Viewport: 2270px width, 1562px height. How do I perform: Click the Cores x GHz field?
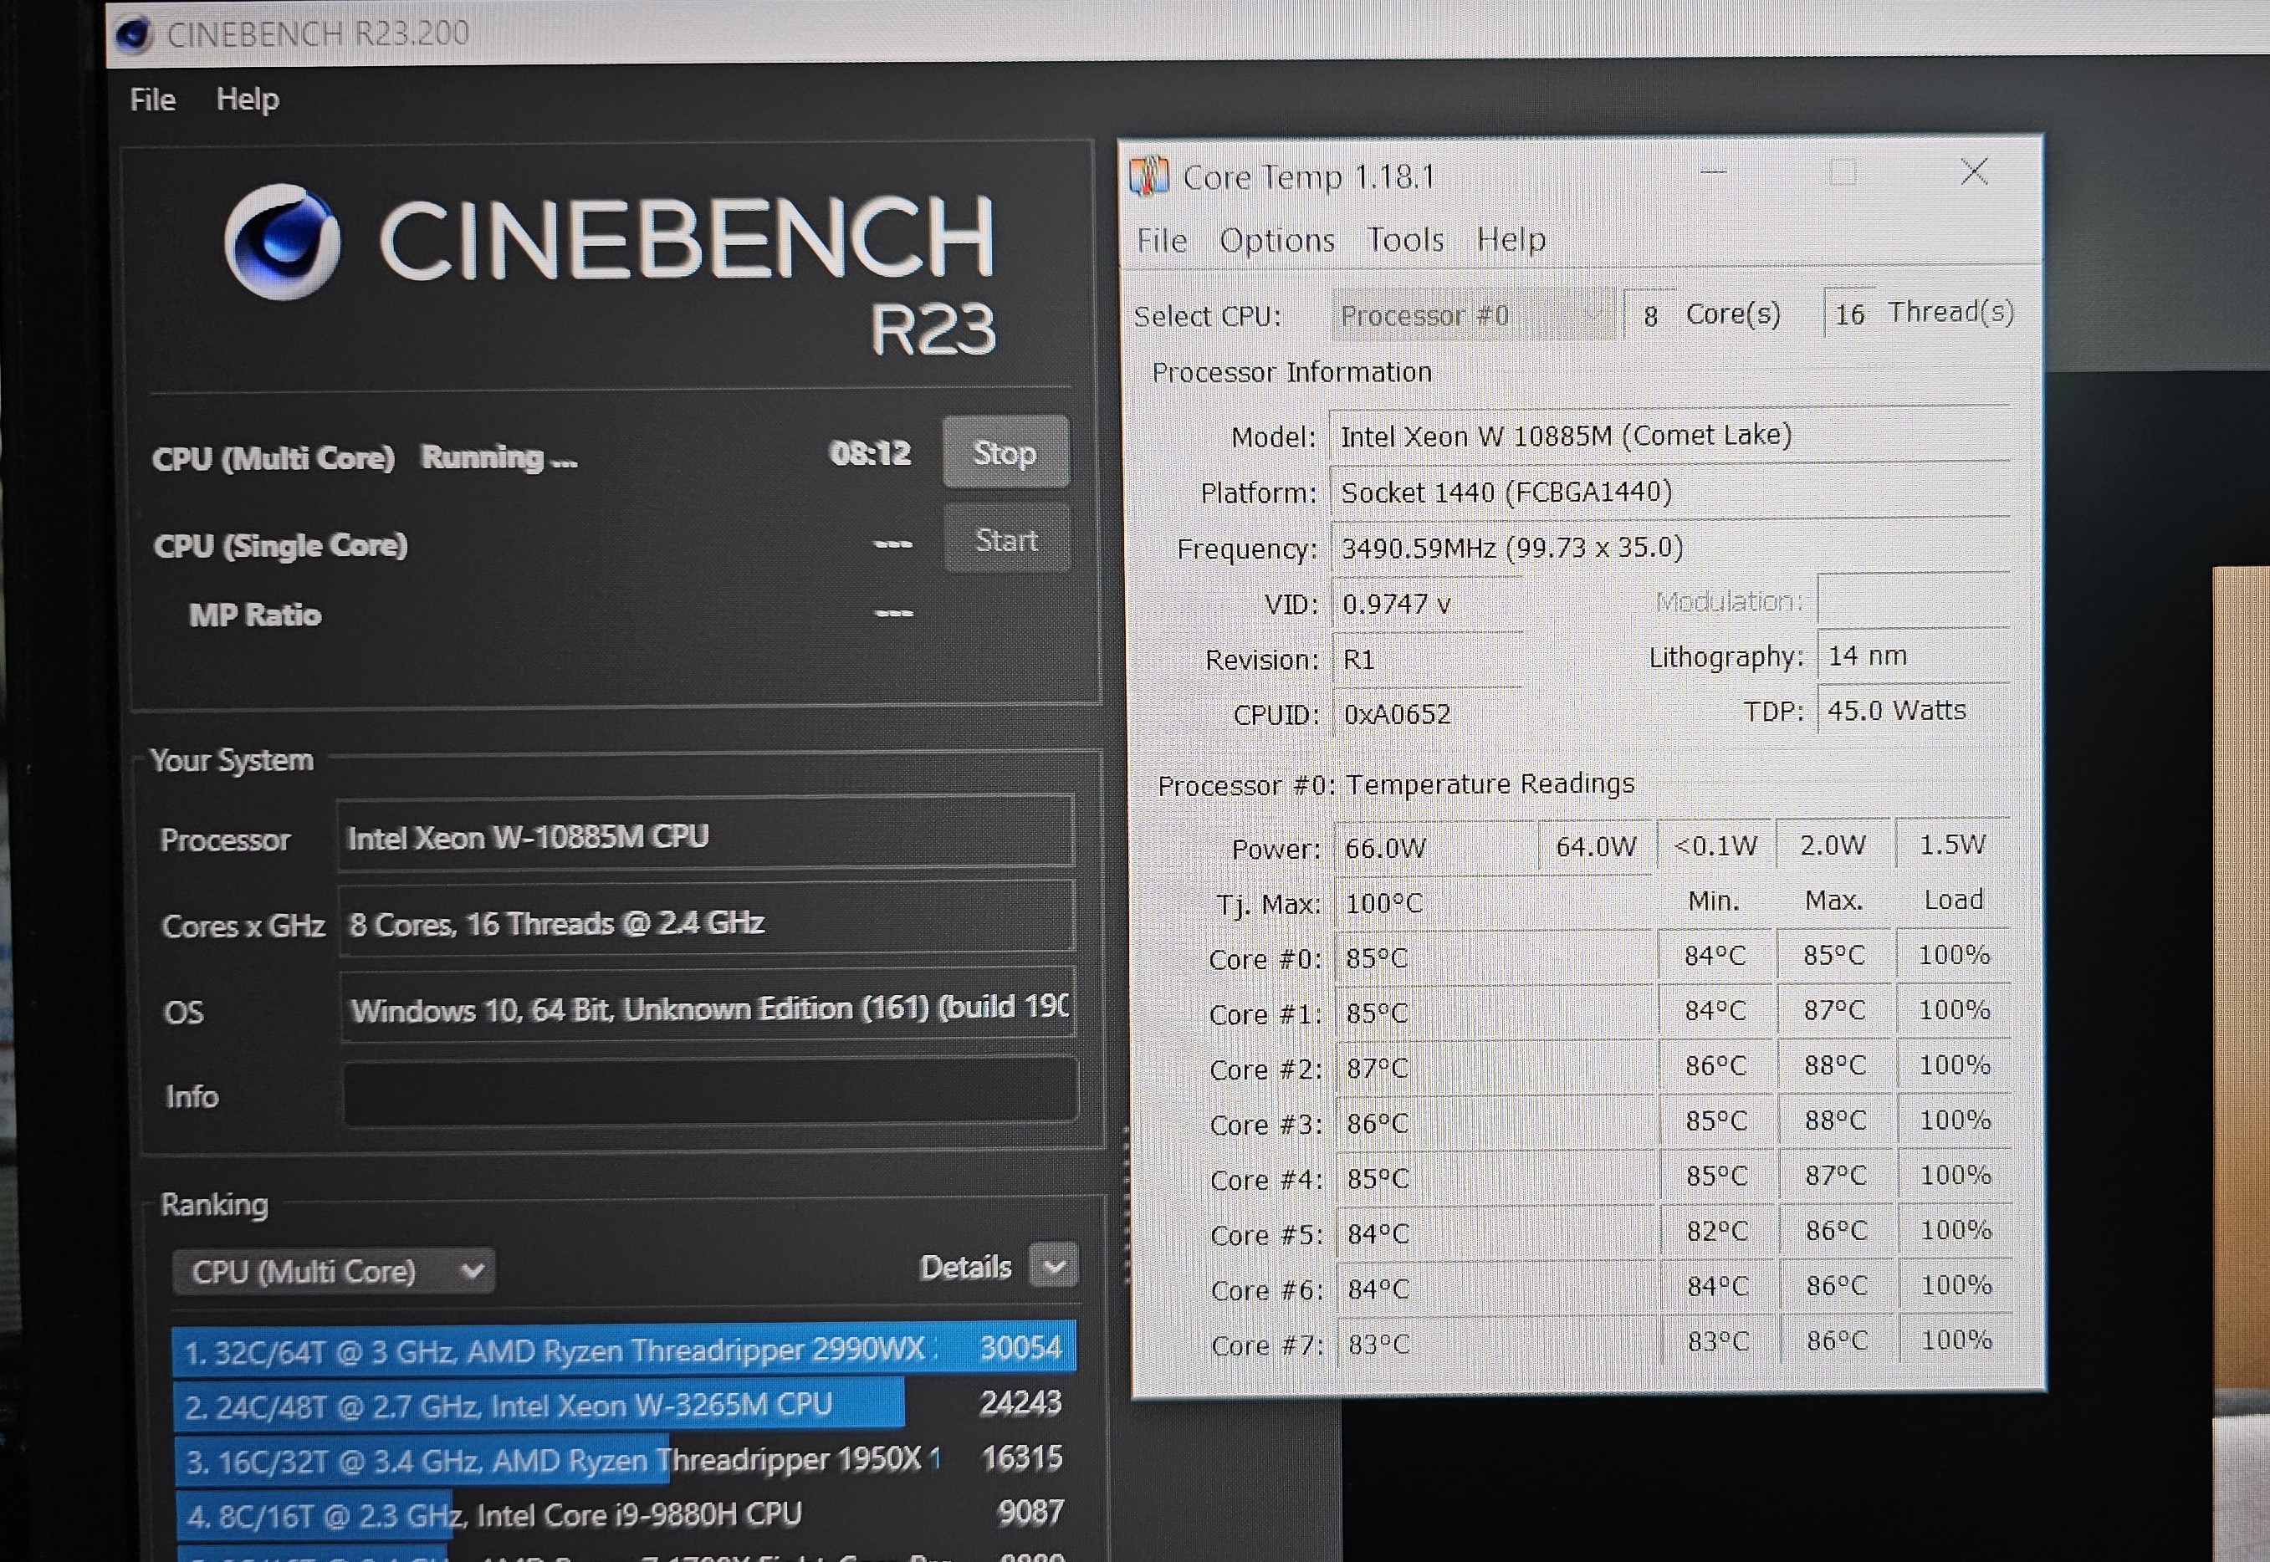tap(707, 918)
